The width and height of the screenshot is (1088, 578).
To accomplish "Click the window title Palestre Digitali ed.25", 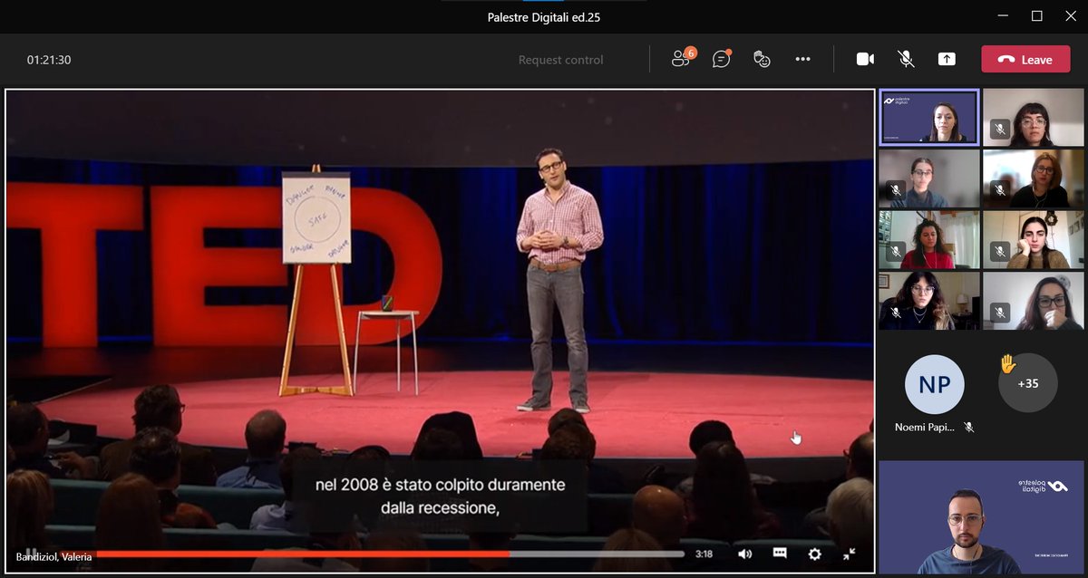I will tap(544, 16).
